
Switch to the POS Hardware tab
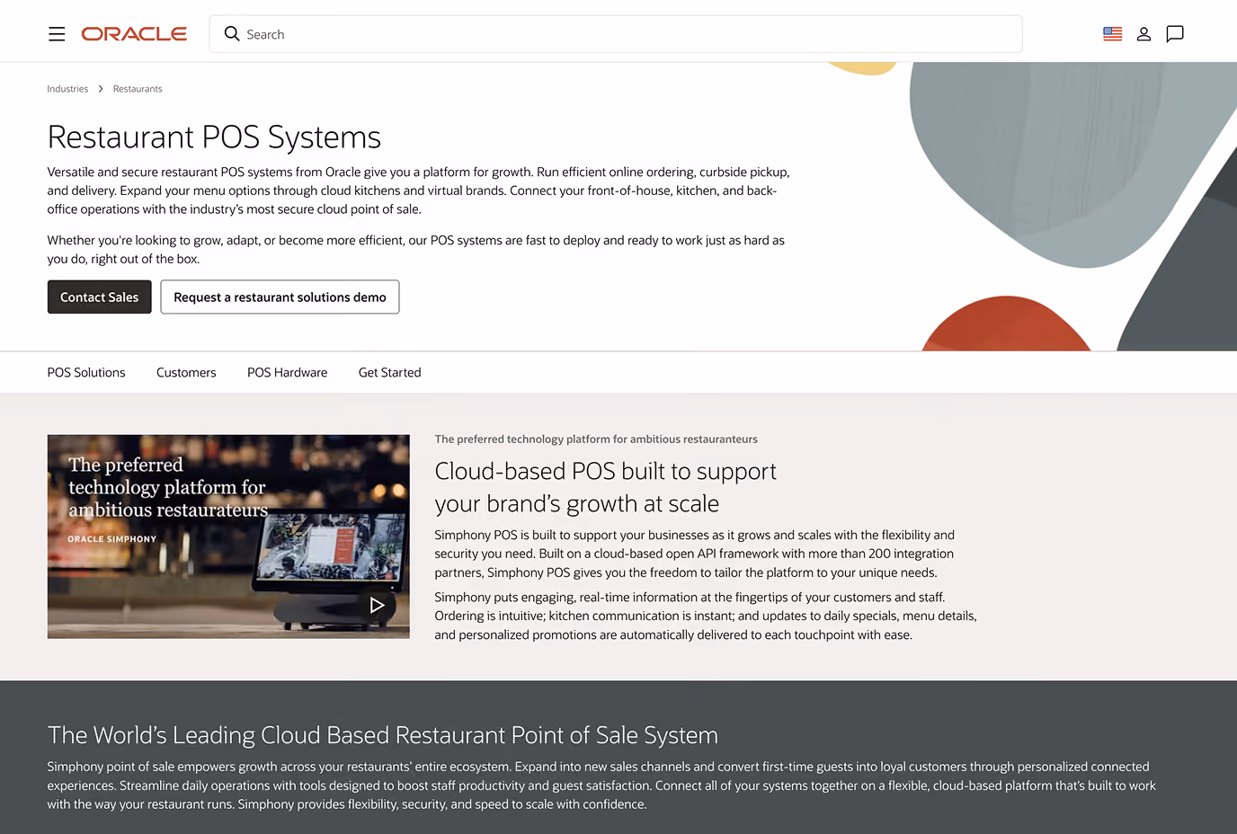[288, 372]
